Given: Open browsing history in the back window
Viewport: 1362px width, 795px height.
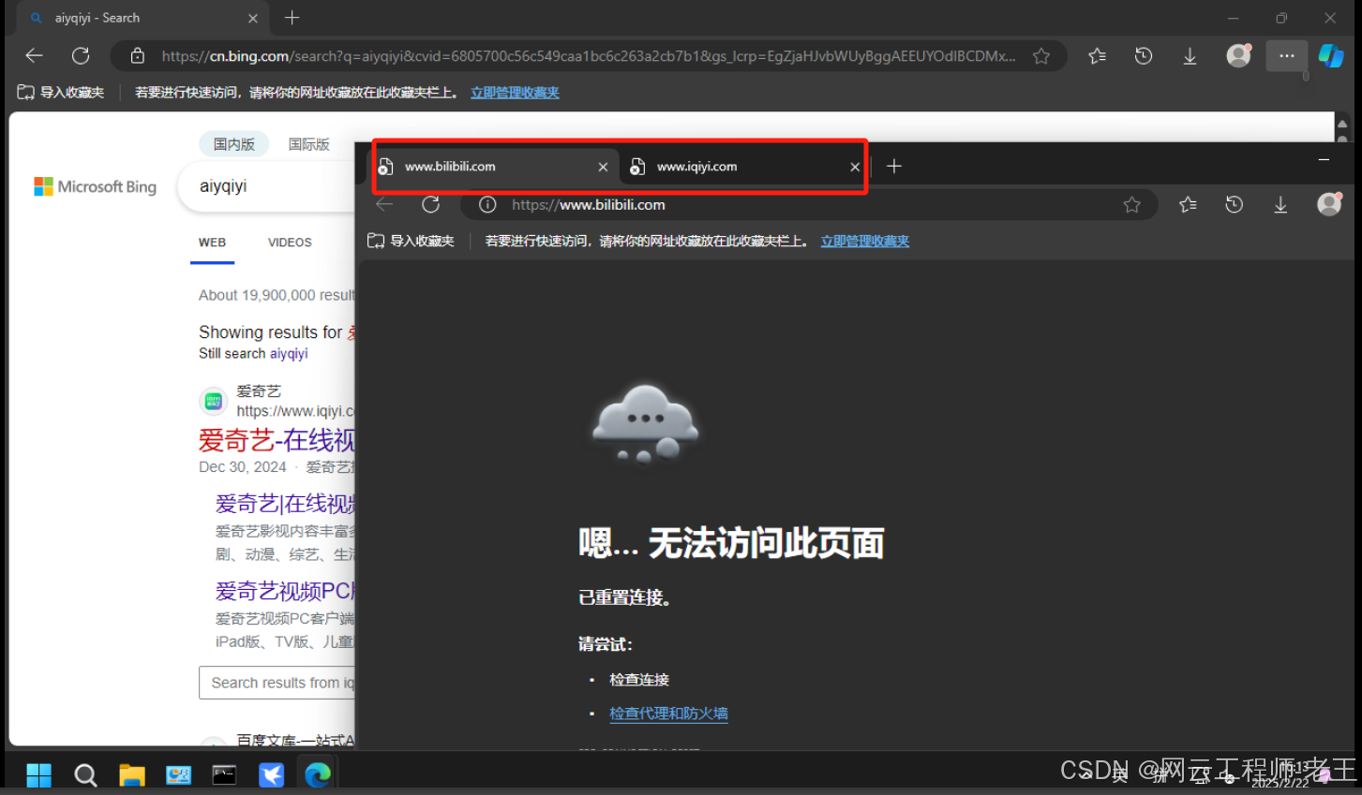Looking at the screenshot, I should pos(1143,56).
